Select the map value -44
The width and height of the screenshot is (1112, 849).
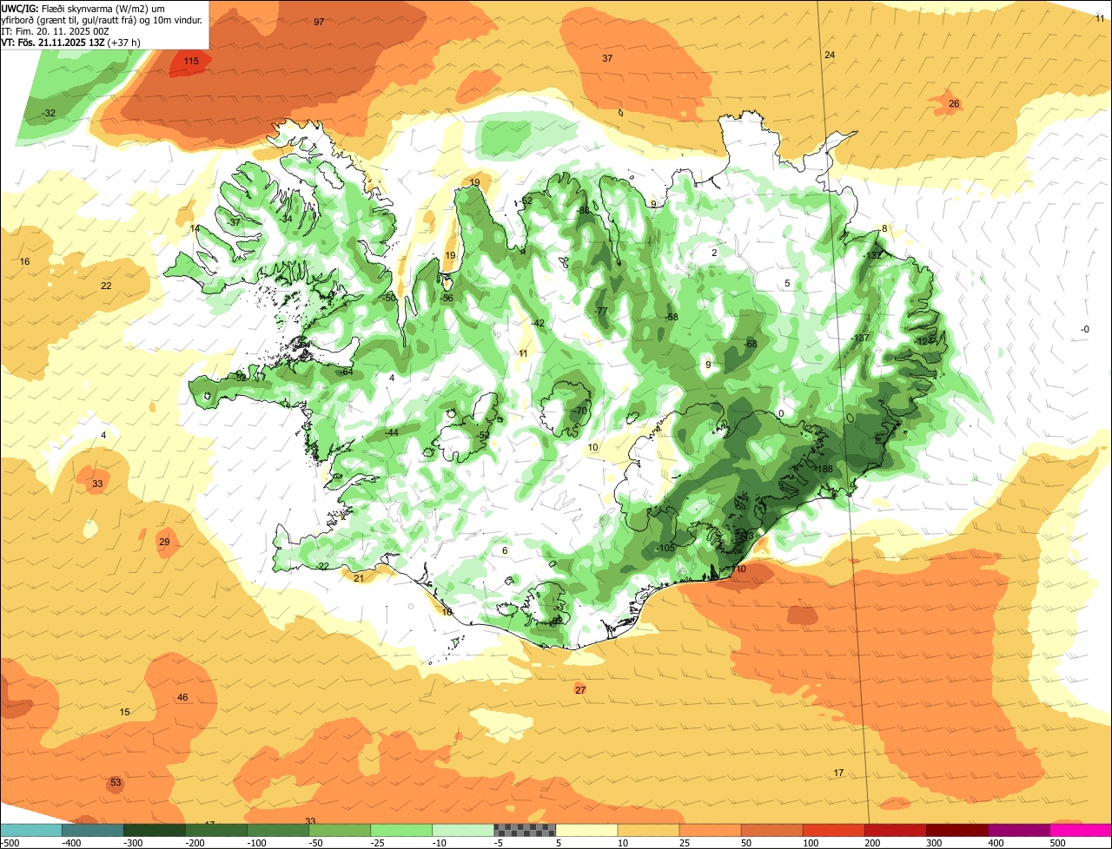tap(392, 433)
